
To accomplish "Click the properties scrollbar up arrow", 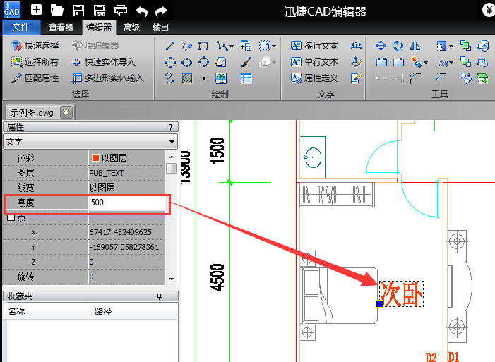I will tap(172, 157).
